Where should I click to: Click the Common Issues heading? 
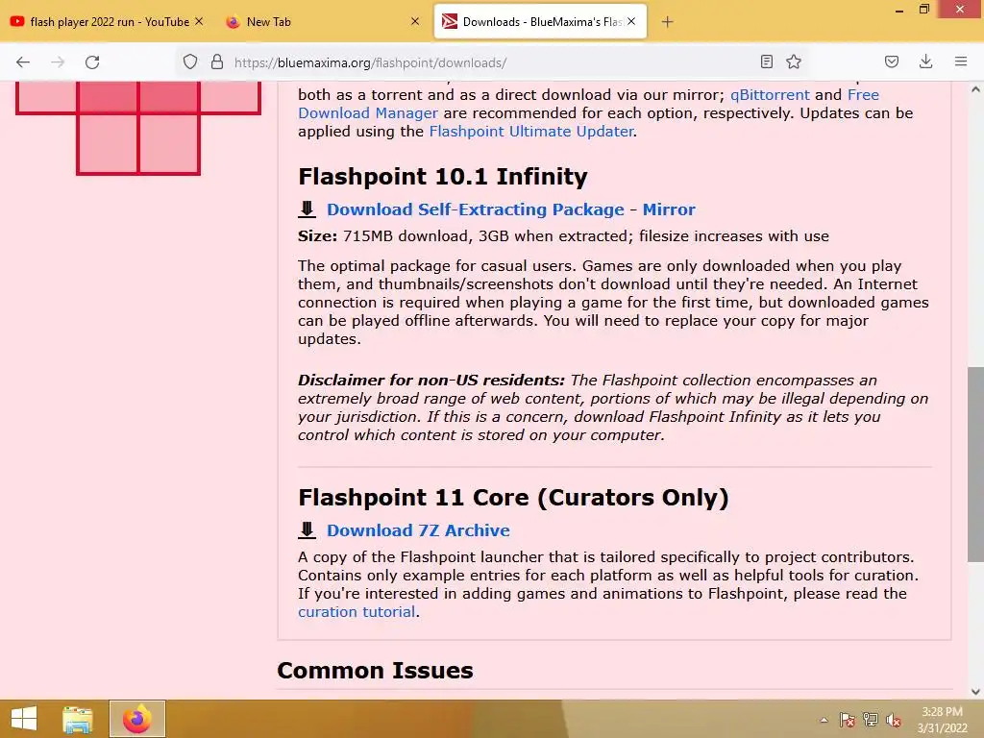(375, 670)
